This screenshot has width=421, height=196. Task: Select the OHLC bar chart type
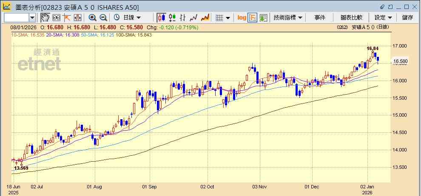point(183,18)
